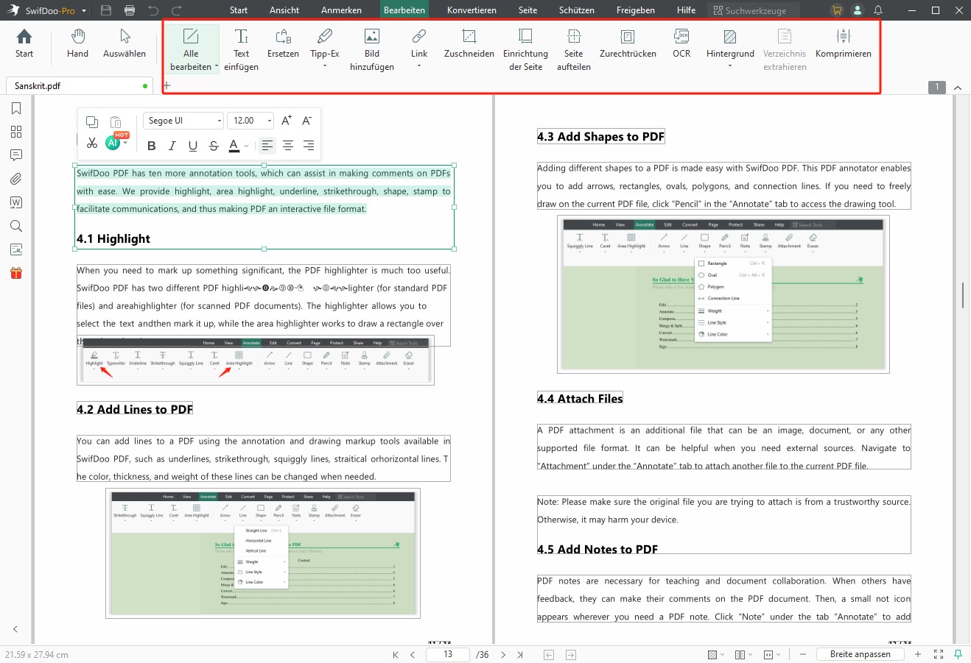Screen dimensions: 971x663
Task: Click the print icon in title bar
Action: [130, 10]
